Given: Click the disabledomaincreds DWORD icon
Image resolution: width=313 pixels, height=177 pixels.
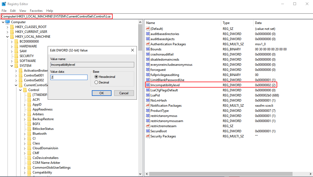Looking at the screenshot, I should (x=148, y=59).
